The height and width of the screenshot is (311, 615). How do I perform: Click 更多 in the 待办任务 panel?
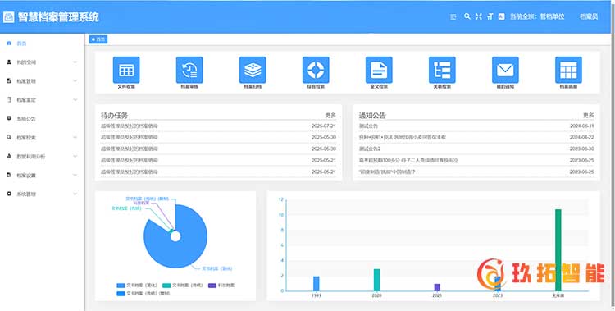330,115
